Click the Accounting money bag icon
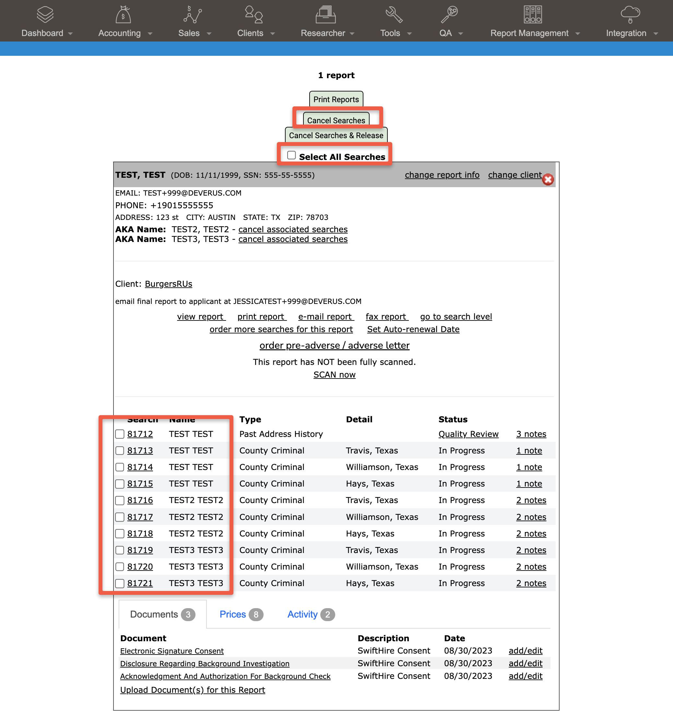This screenshot has height=722, width=673. click(x=124, y=15)
